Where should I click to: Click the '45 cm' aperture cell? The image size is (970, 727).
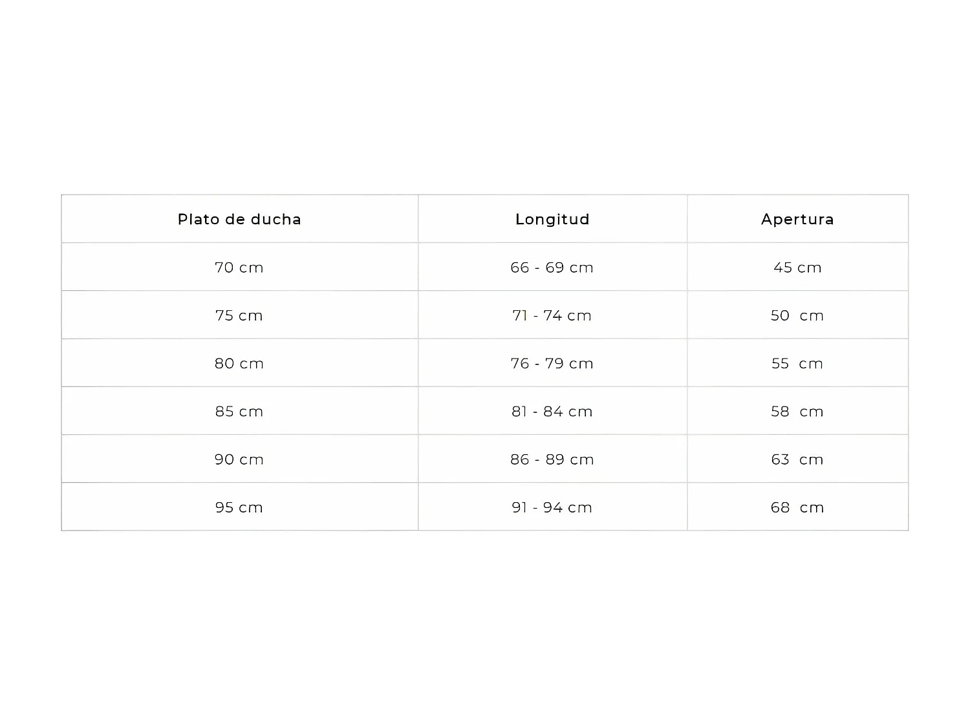click(797, 268)
